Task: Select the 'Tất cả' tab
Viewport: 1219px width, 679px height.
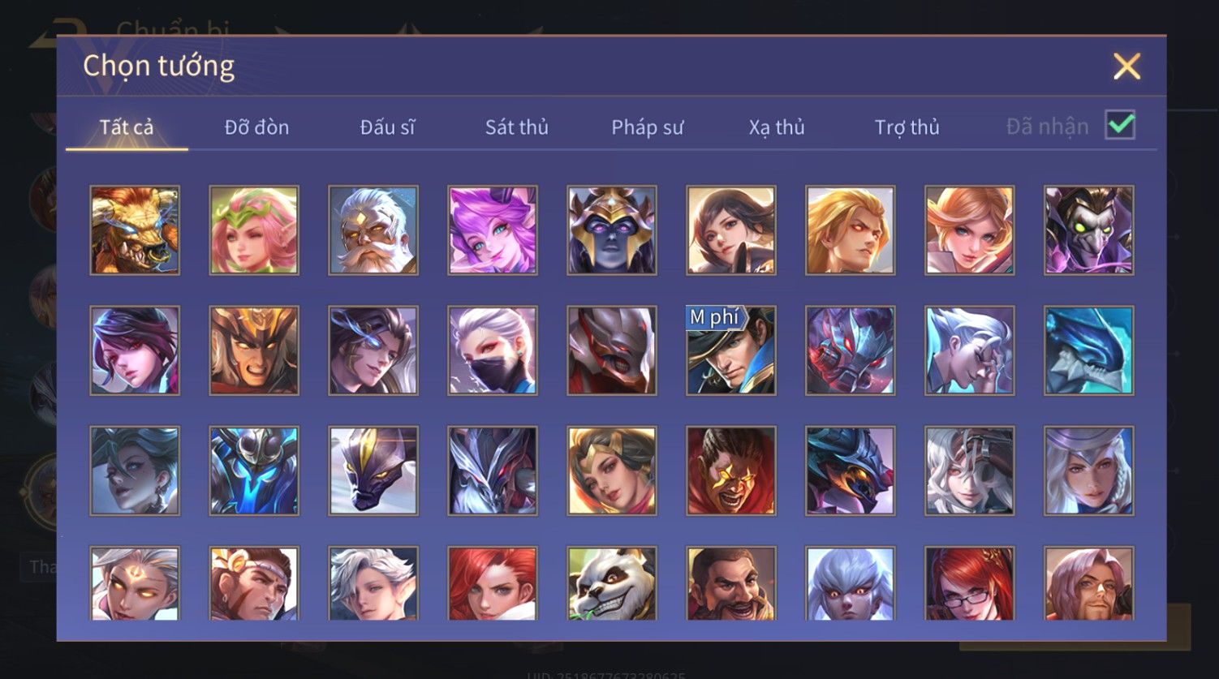Action: (127, 127)
